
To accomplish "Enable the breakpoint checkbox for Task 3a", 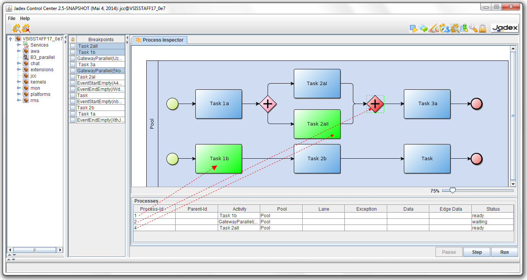I will tap(73, 64).
